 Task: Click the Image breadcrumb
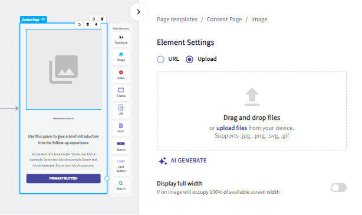coord(259,19)
